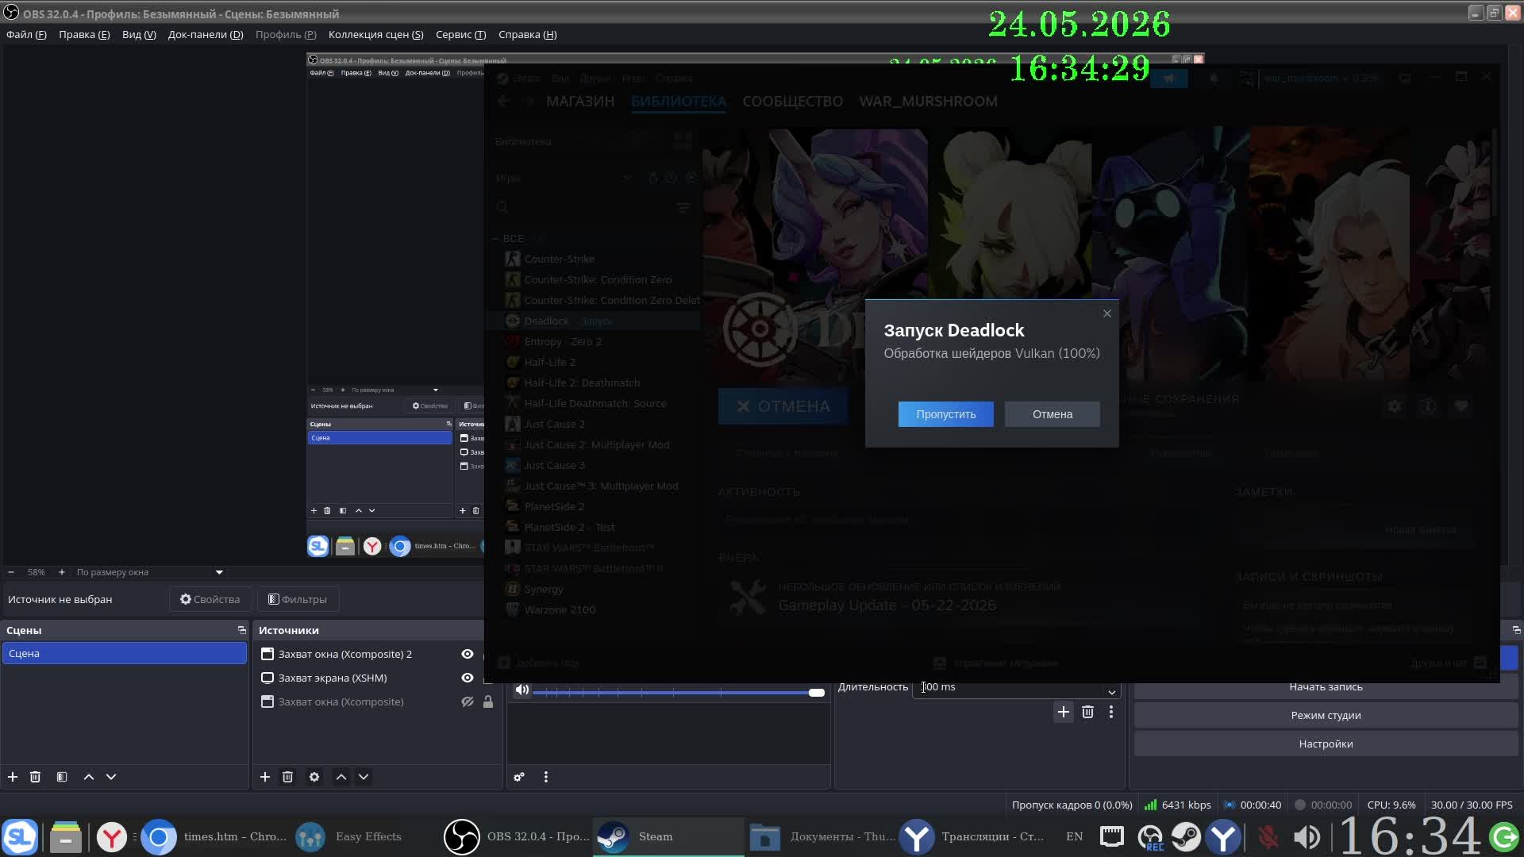The width and height of the screenshot is (1524, 857).
Task: Open Вид menu
Action: (139, 34)
